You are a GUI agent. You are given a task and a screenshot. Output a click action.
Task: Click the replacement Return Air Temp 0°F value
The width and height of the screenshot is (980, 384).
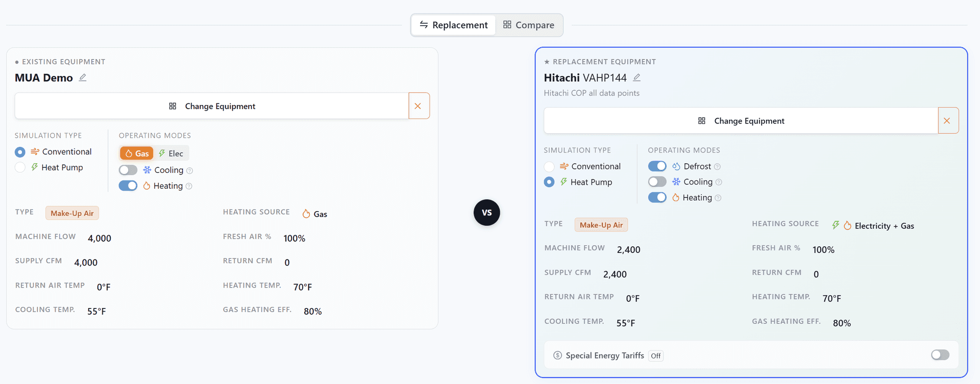coord(633,299)
